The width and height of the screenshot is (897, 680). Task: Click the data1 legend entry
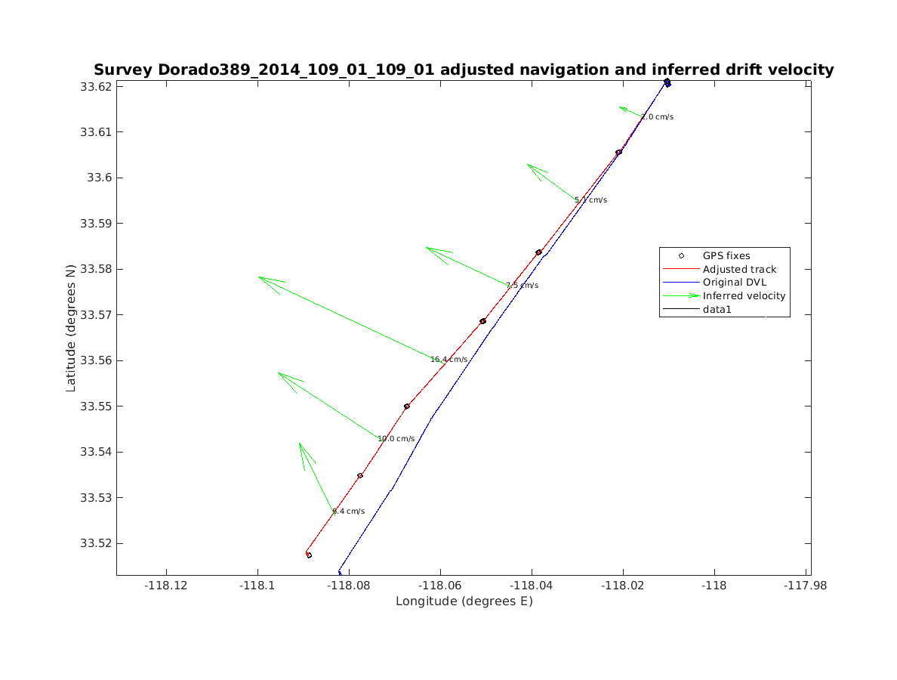click(x=718, y=310)
